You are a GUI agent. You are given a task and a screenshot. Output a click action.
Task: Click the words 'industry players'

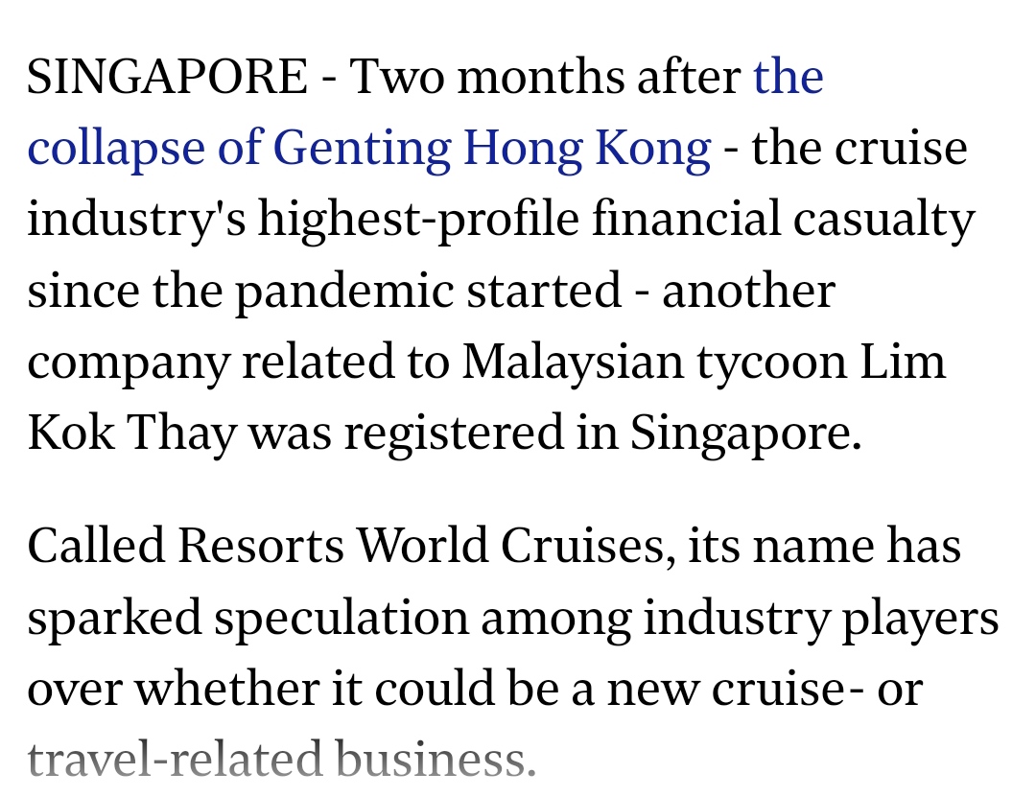pyautogui.click(x=820, y=620)
